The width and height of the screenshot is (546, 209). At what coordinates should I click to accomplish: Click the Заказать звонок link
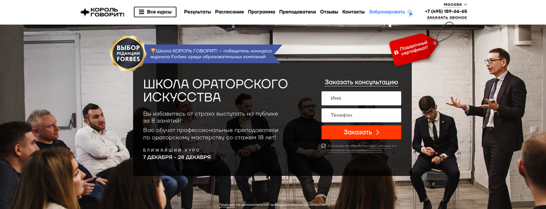click(x=447, y=18)
